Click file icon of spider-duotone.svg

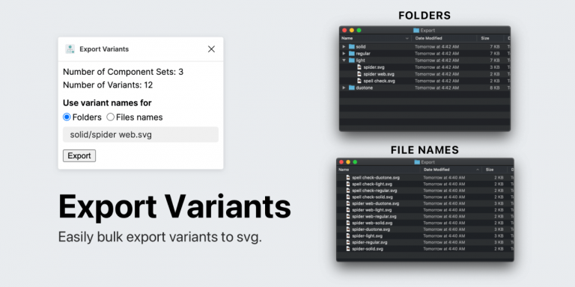[348, 229]
